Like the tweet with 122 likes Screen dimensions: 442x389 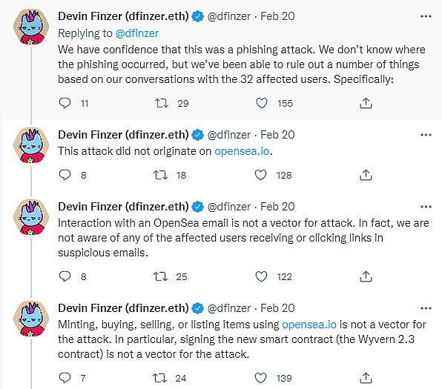click(x=261, y=276)
